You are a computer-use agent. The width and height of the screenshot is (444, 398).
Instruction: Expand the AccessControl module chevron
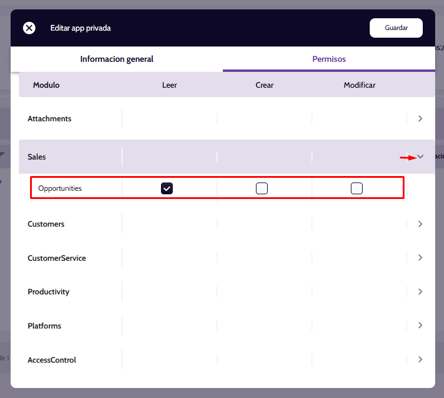(420, 360)
